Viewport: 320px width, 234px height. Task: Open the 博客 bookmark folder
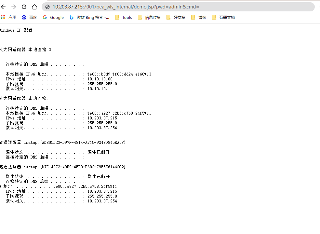[199, 18]
